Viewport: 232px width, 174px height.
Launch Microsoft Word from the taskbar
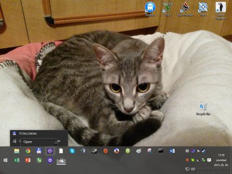[172, 151]
